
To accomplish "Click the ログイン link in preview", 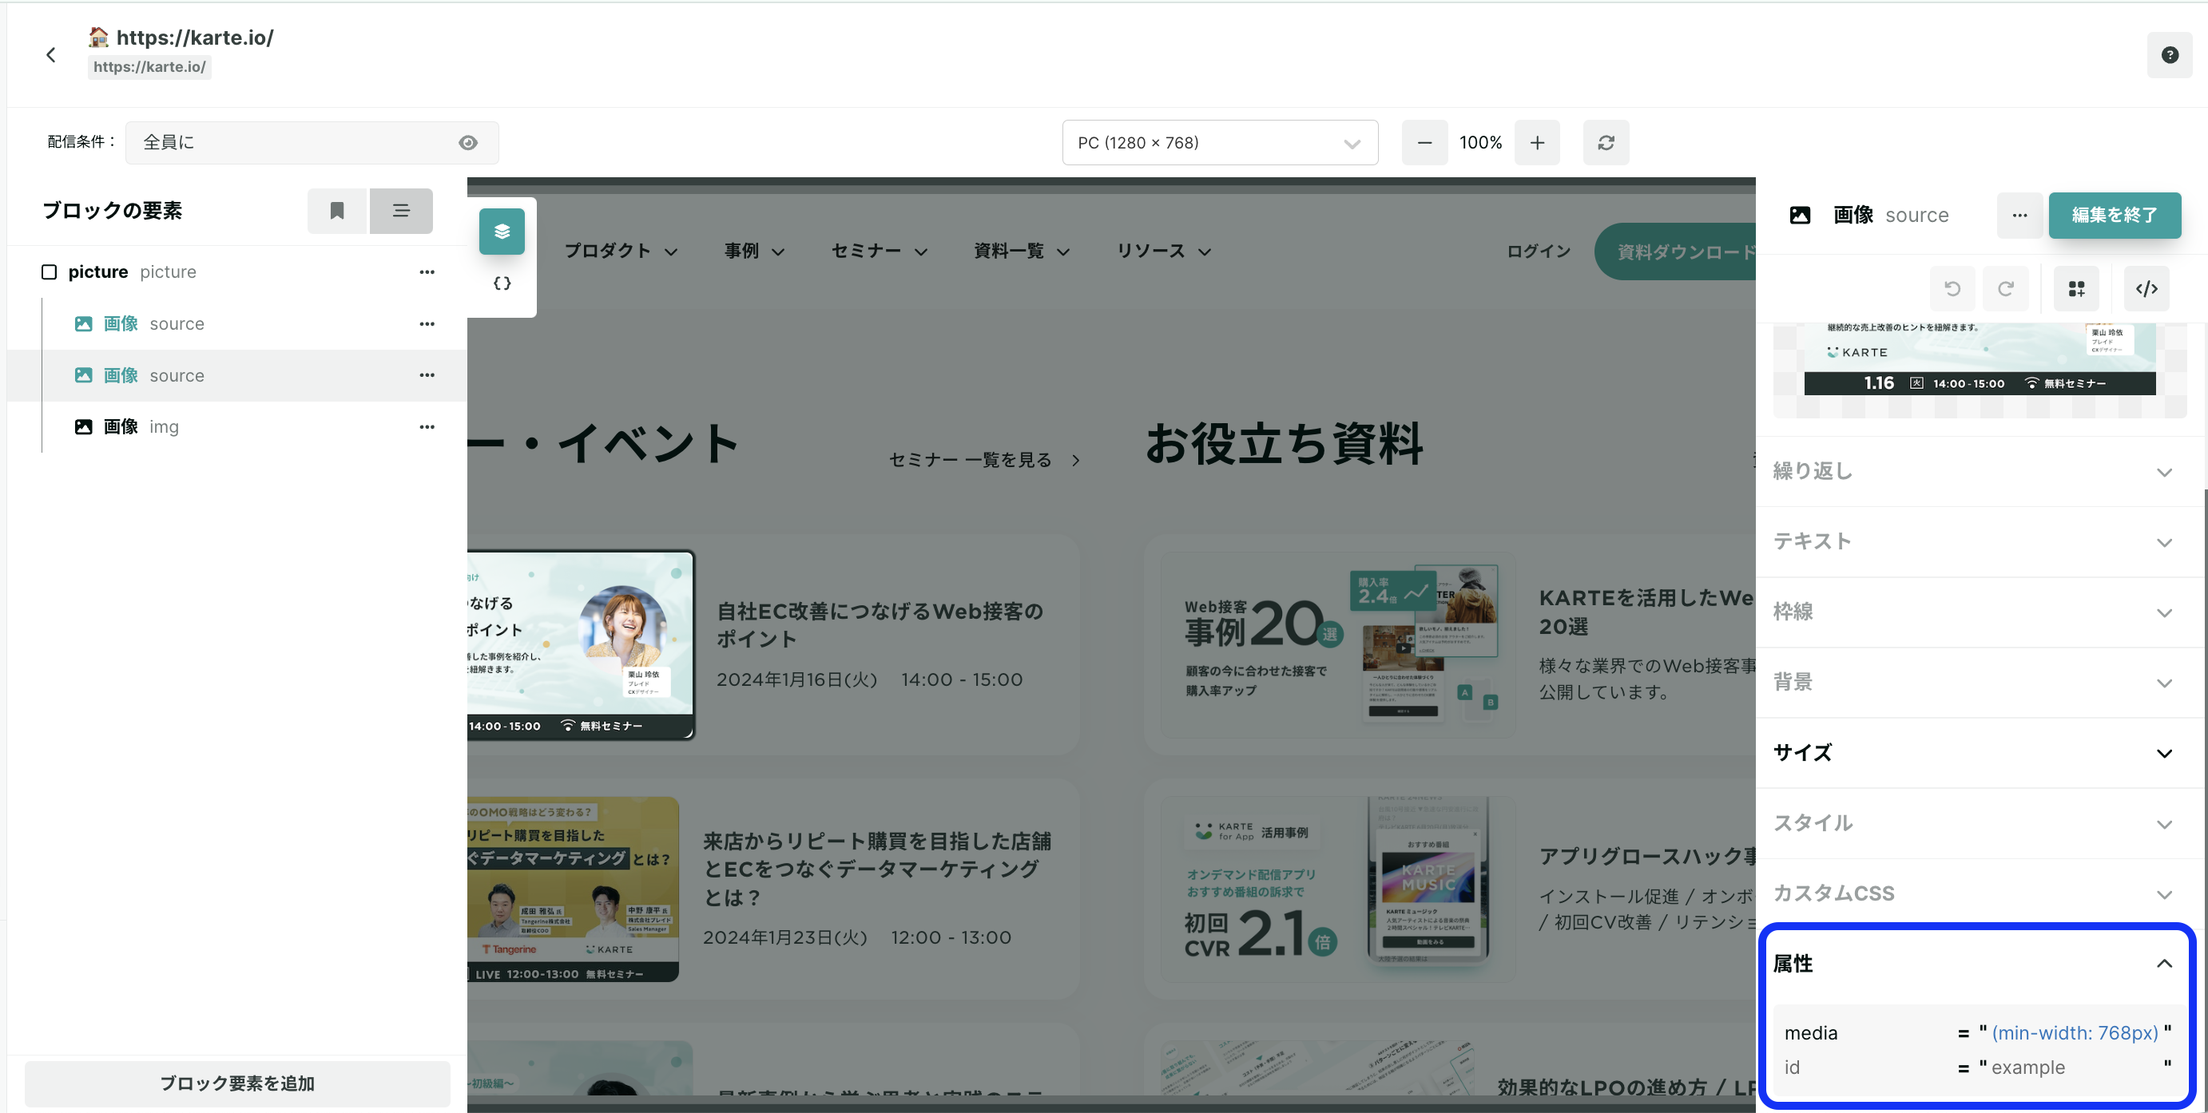I will pyautogui.click(x=1539, y=251).
